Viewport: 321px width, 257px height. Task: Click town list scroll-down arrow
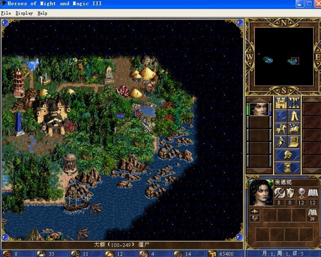312,171
